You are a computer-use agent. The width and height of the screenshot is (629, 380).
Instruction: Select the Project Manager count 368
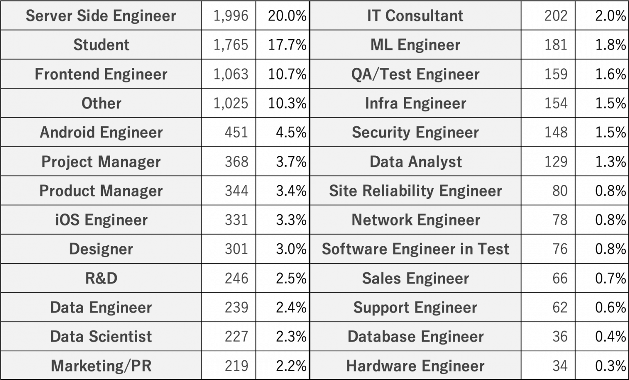[x=229, y=162]
